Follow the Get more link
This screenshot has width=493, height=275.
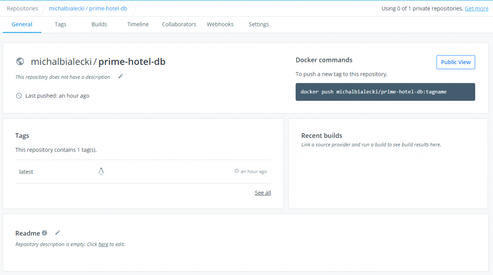tap(477, 9)
